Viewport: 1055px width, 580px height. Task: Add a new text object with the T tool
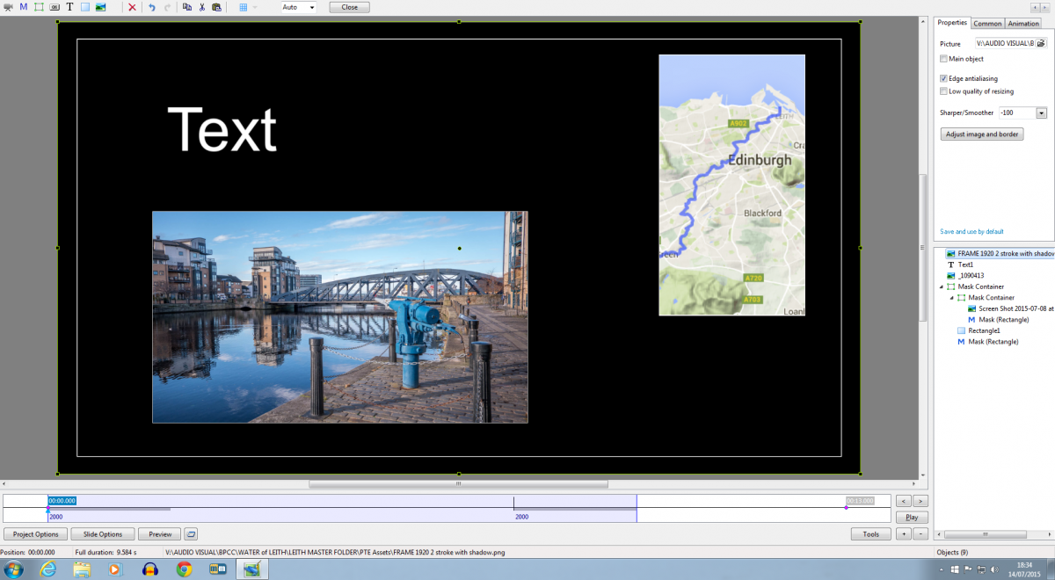[x=69, y=7]
